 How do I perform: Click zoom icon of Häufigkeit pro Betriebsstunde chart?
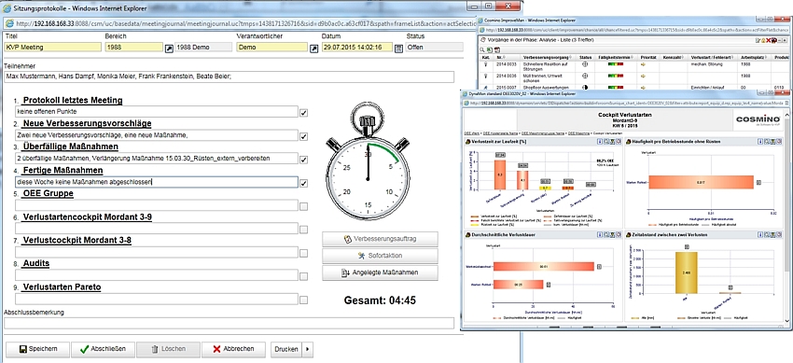pos(767,142)
